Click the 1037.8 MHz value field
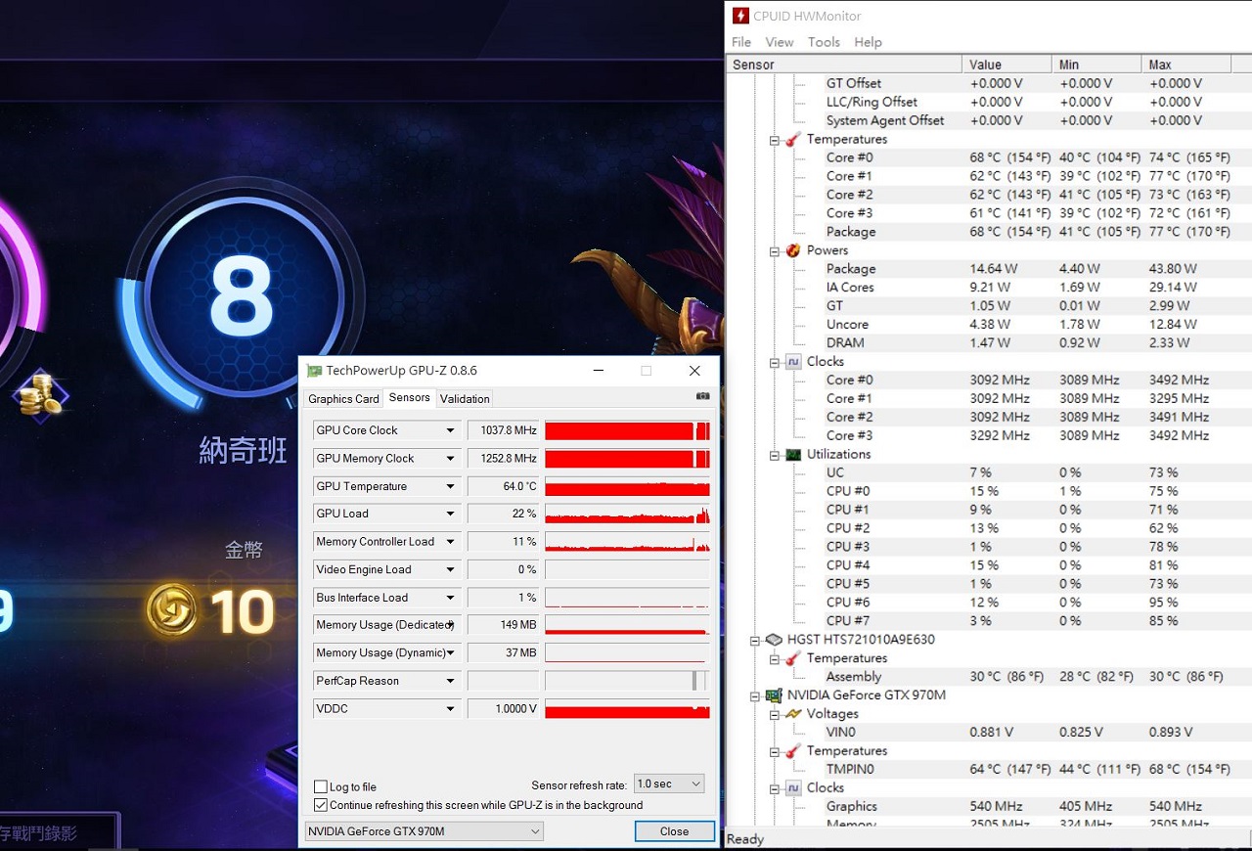This screenshot has height=851, width=1252. coord(504,430)
